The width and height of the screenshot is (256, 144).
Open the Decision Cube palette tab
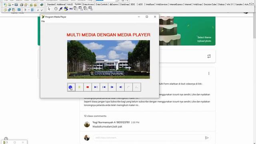(210, 4)
